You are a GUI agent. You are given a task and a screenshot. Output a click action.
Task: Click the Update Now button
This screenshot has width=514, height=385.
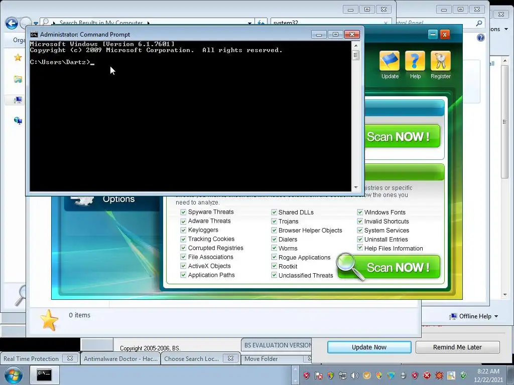369,347
